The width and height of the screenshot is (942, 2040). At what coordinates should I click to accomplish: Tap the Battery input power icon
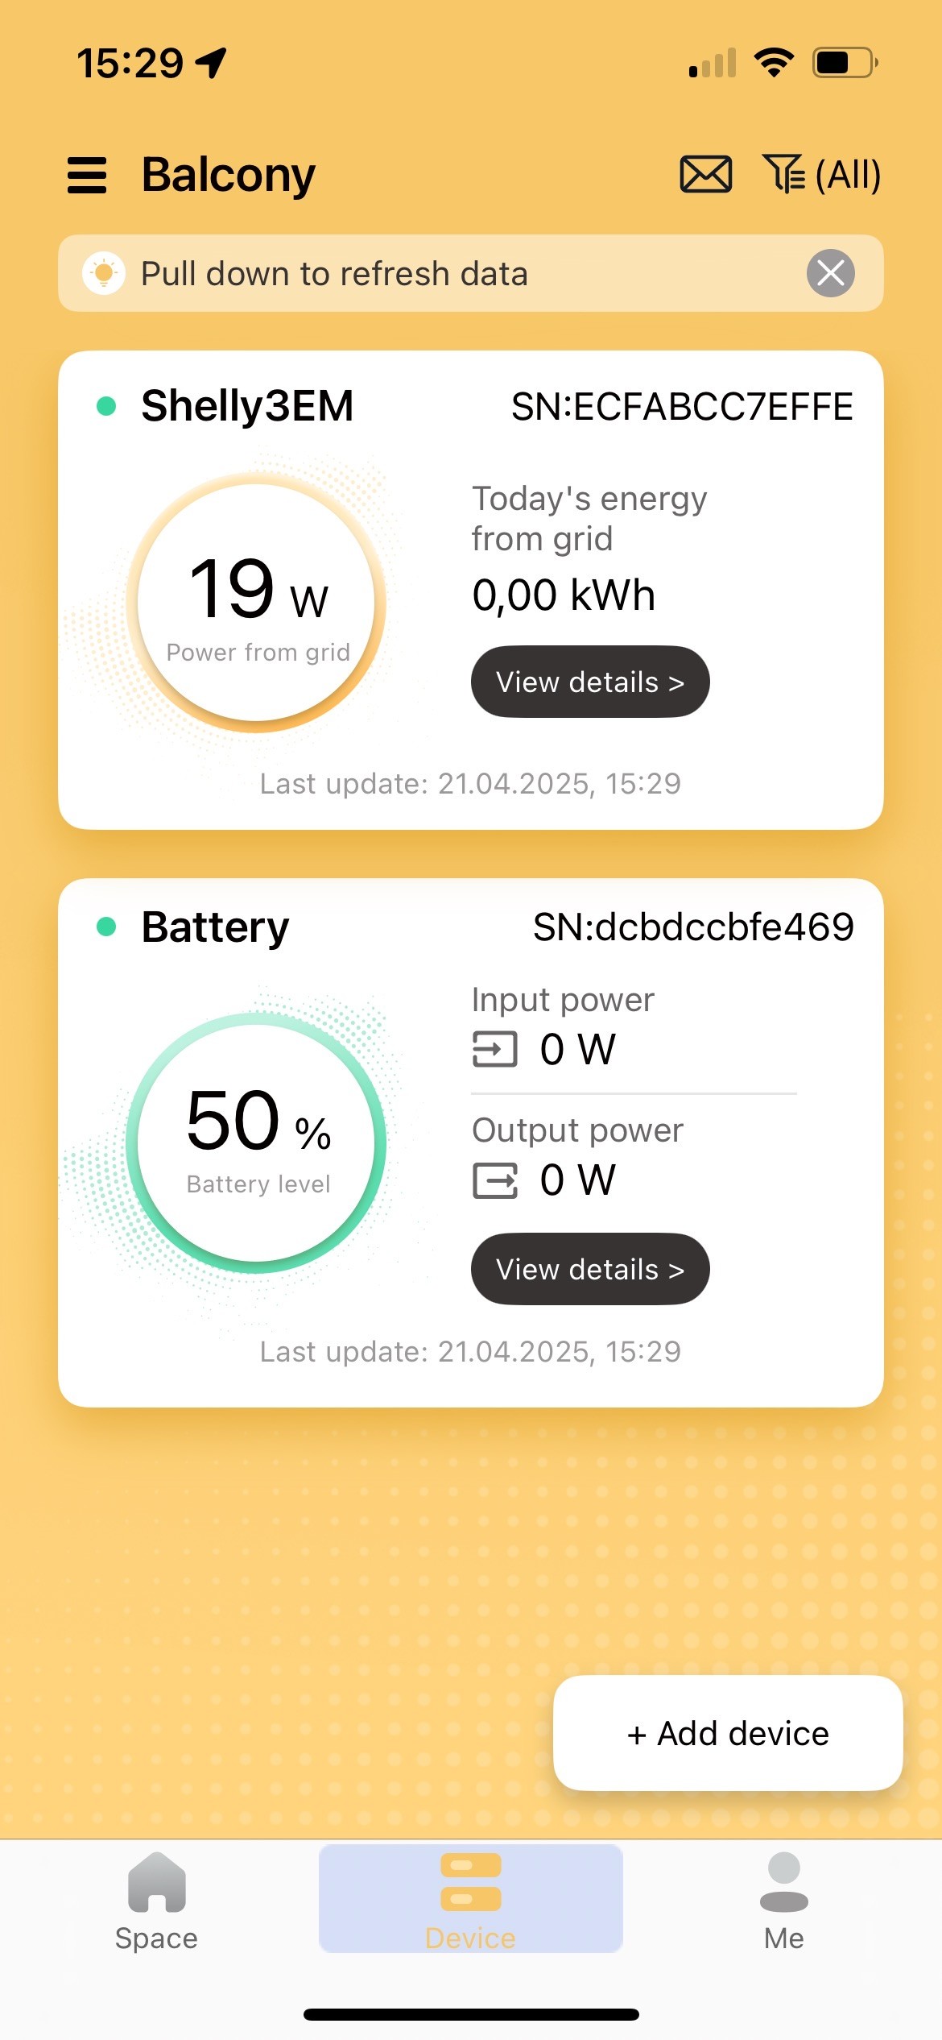click(x=494, y=1049)
